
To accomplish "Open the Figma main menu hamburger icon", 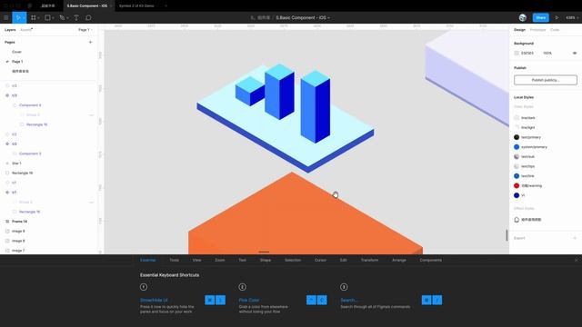I will click(6, 17).
